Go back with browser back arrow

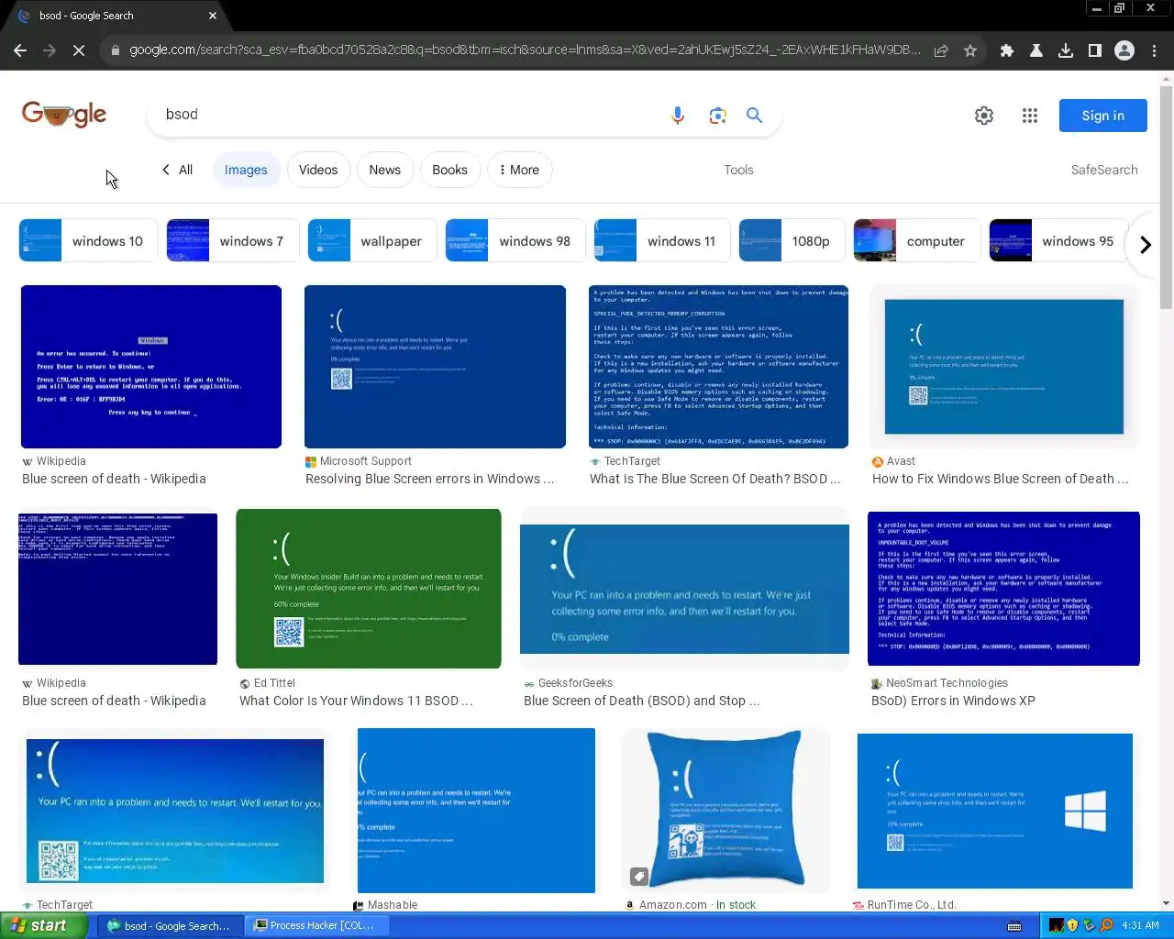tap(20, 50)
